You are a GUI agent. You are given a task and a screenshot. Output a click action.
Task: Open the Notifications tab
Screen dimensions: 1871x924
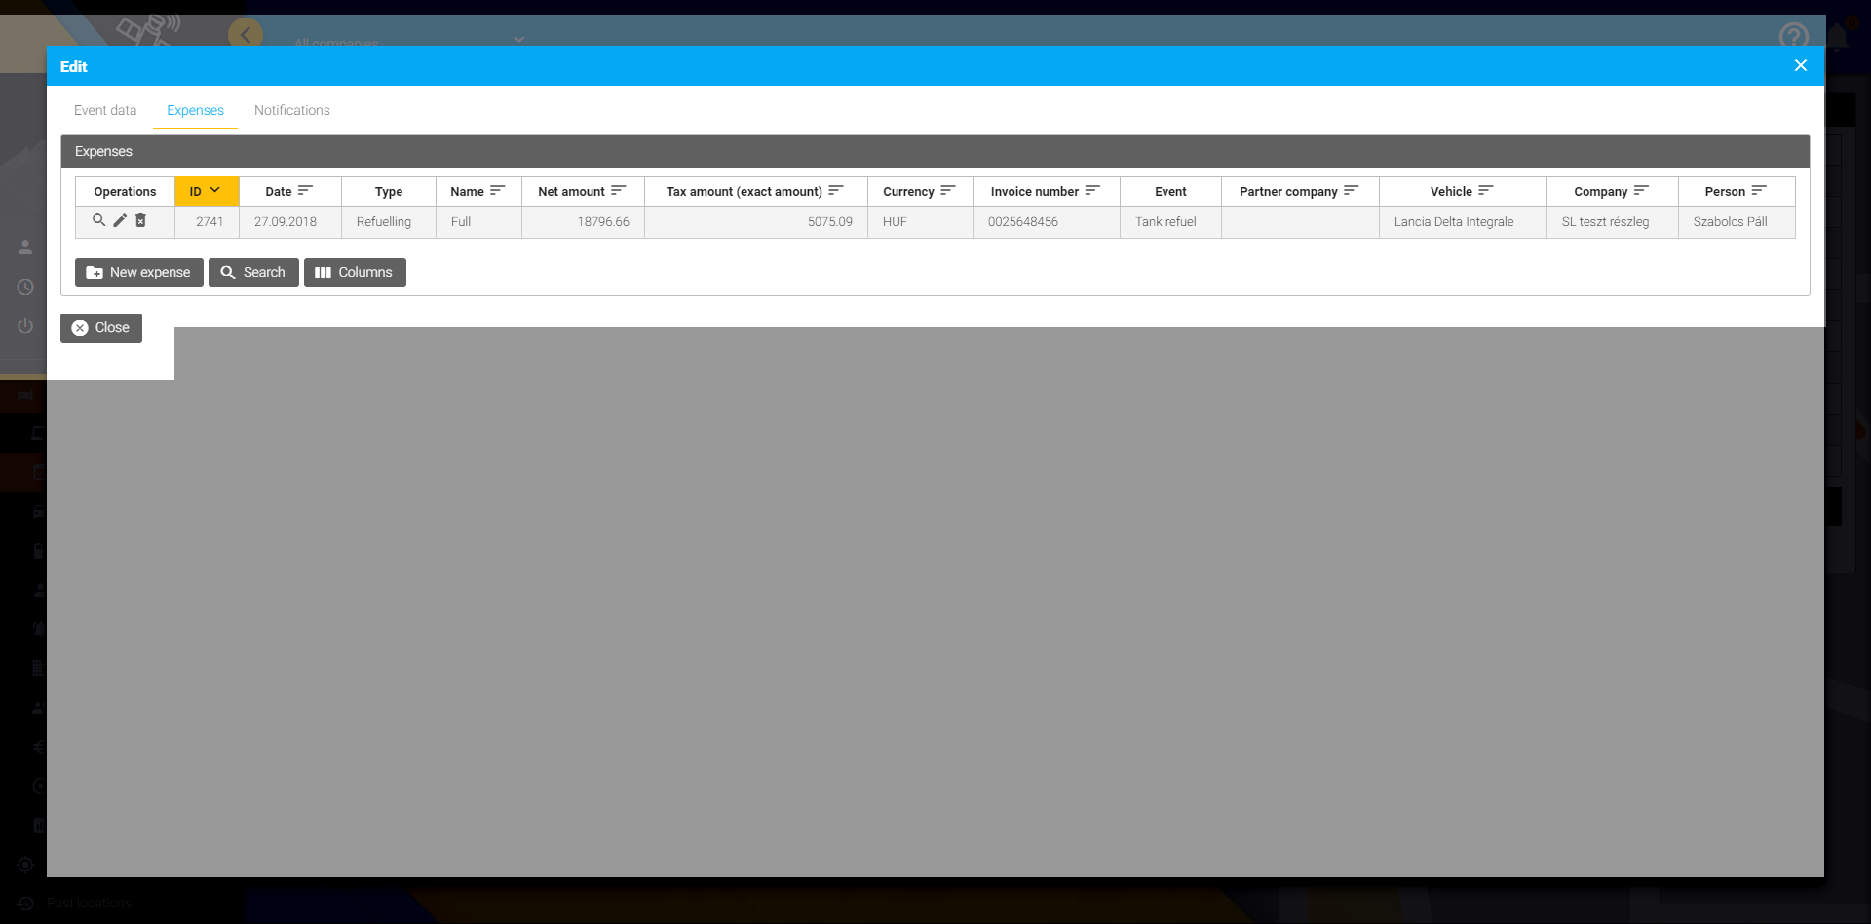pyautogui.click(x=291, y=110)
